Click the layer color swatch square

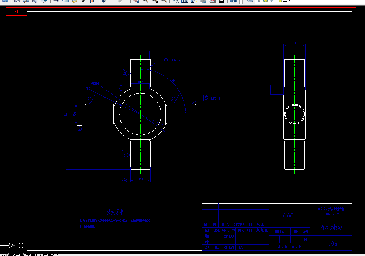pyautogui.click(x=285, y=1)
